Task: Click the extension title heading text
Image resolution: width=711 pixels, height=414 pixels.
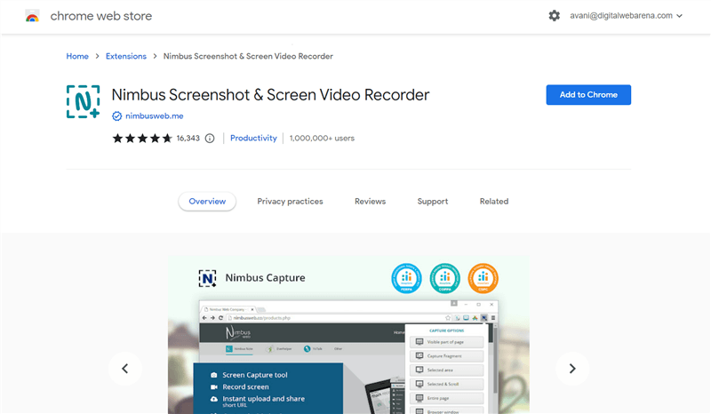Action: click(x=270, y=95)
